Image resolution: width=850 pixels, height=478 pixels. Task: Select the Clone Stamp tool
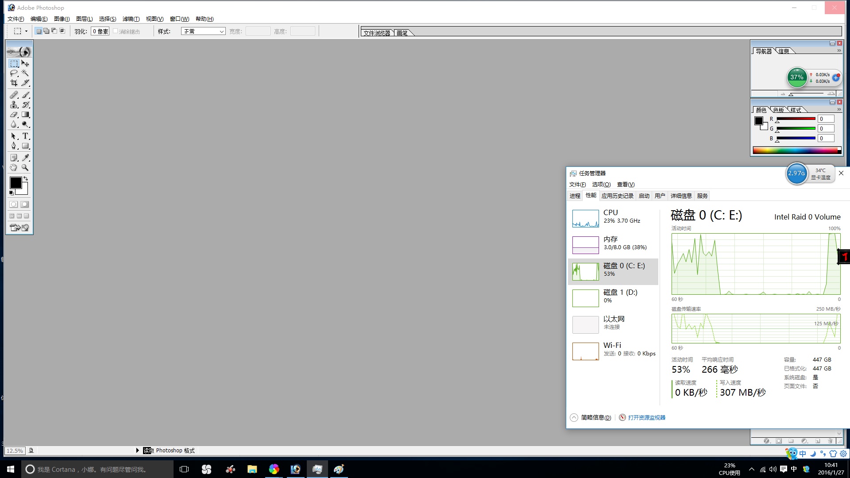14,104
